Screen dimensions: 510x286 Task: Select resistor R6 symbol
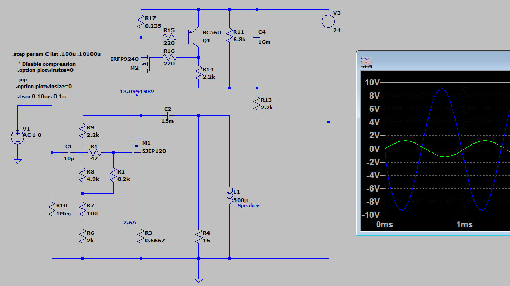[x=83, y=237]
